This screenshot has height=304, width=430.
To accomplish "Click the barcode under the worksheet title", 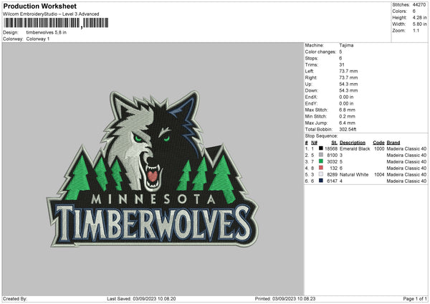I will point(56,23).
